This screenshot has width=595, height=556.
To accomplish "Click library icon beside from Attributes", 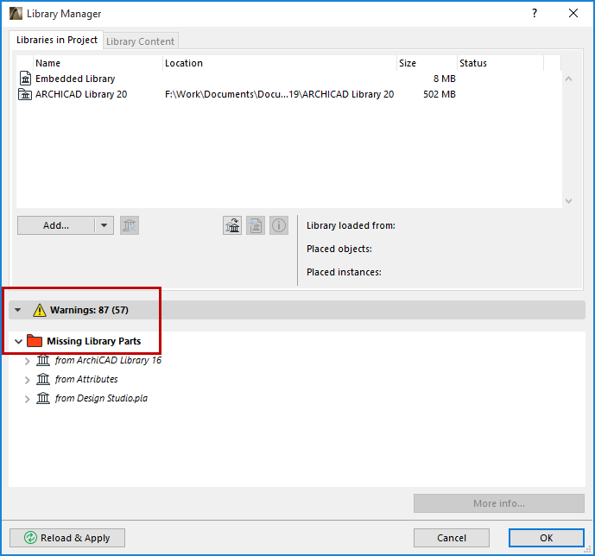I will [43, 379].
